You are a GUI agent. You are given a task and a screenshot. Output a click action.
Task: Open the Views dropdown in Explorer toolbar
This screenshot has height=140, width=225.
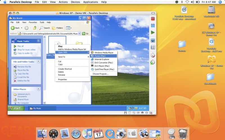[x=69, y=28]
